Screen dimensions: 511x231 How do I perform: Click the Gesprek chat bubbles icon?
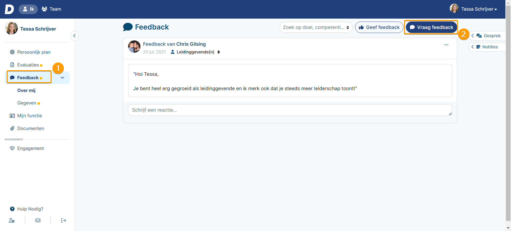click(x=479, y=36)
